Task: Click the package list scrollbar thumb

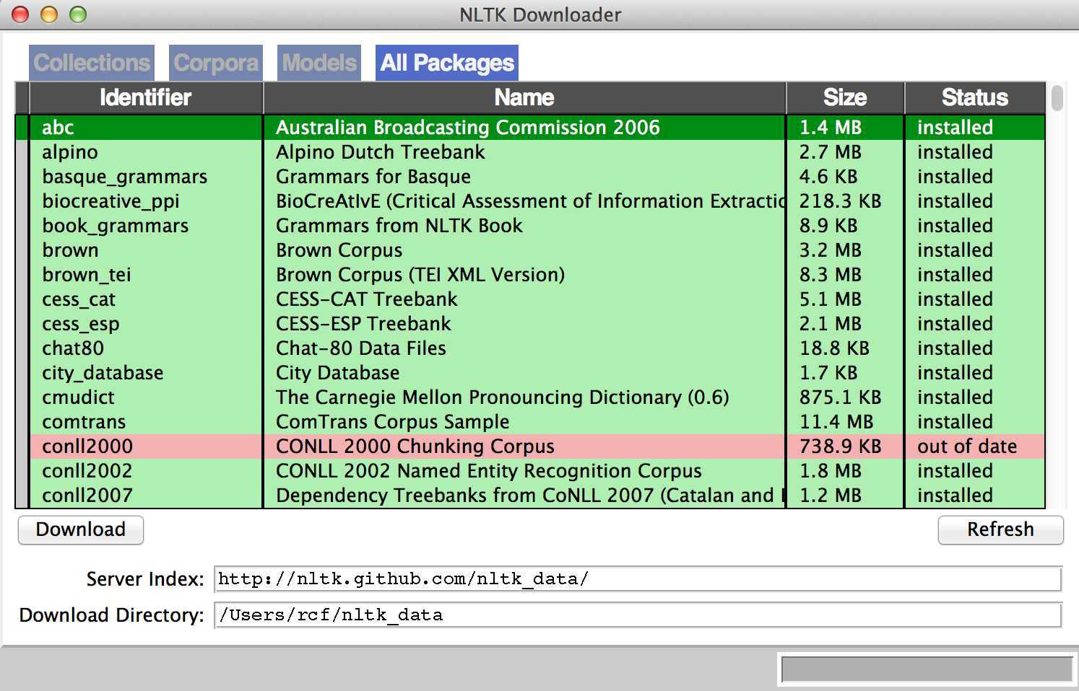Action: 1057,97
